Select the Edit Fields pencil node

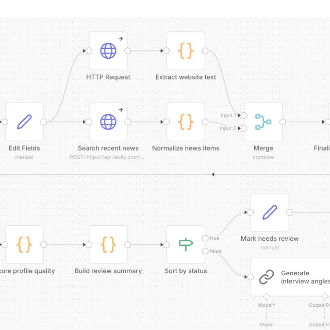click(x=24, y=122)
